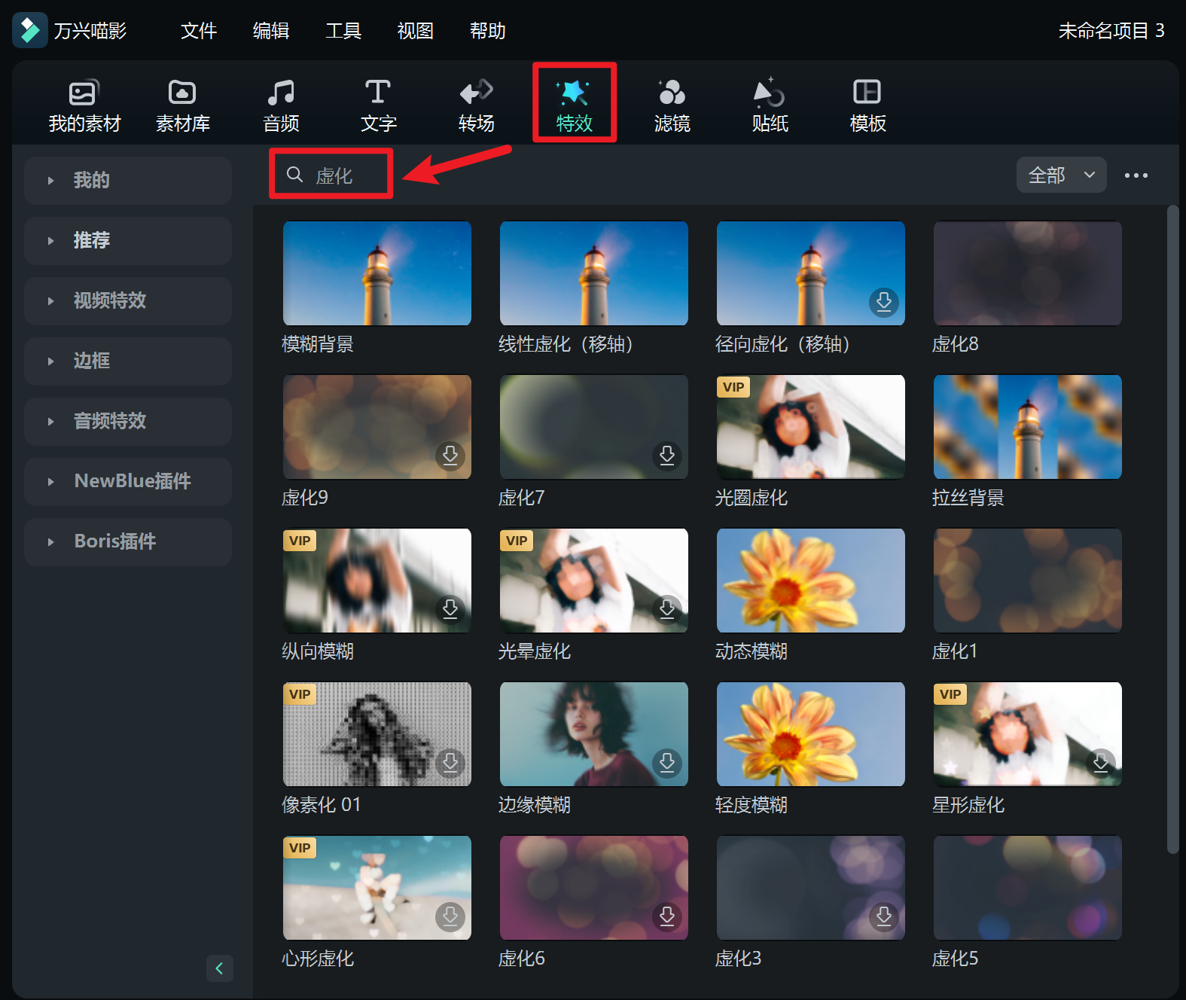1186x1000 pixels.
Task: Open the 帮助 menu
Action: click(x=488, y=31)
